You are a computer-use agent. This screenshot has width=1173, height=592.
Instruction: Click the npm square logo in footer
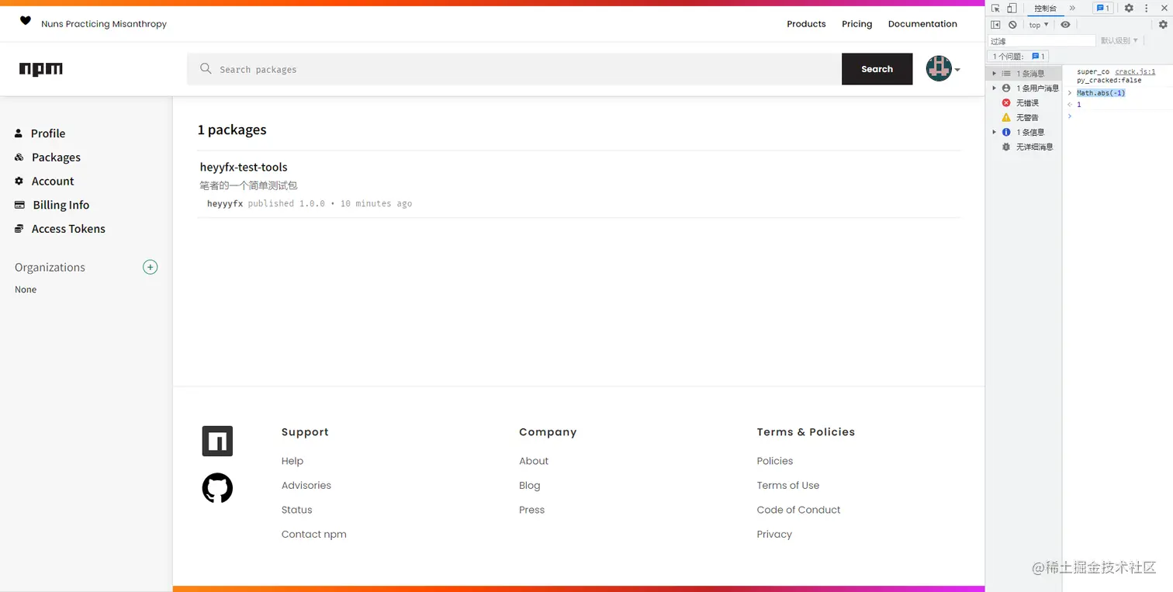click(x=217, y=441)
